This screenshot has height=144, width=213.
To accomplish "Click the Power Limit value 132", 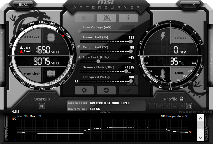I will point(131,37).
